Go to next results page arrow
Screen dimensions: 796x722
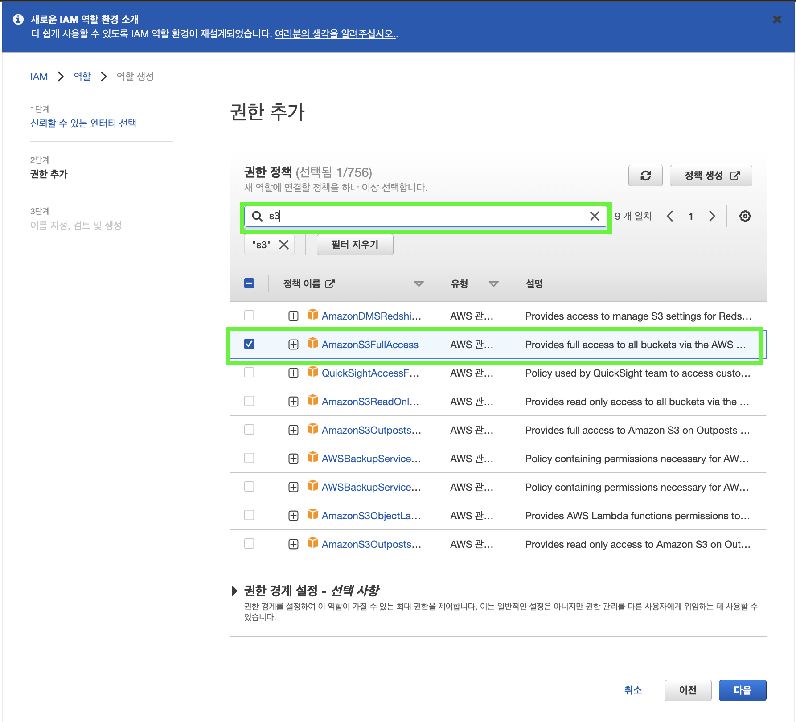pyautogui.click(x=712, y=216)
